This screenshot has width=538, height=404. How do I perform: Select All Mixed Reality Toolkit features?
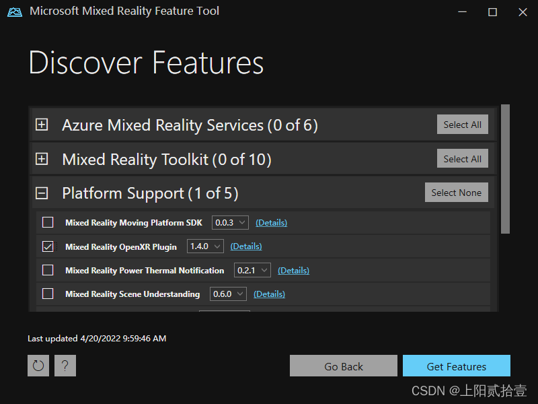(x=462, y=158)
